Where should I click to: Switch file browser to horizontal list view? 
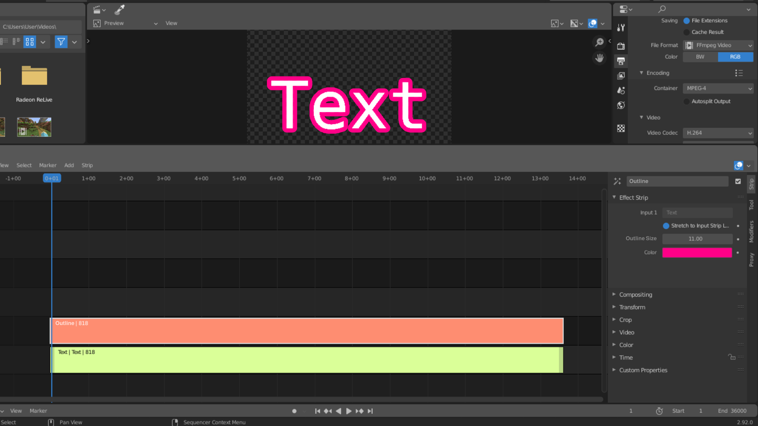coord(17,42)
